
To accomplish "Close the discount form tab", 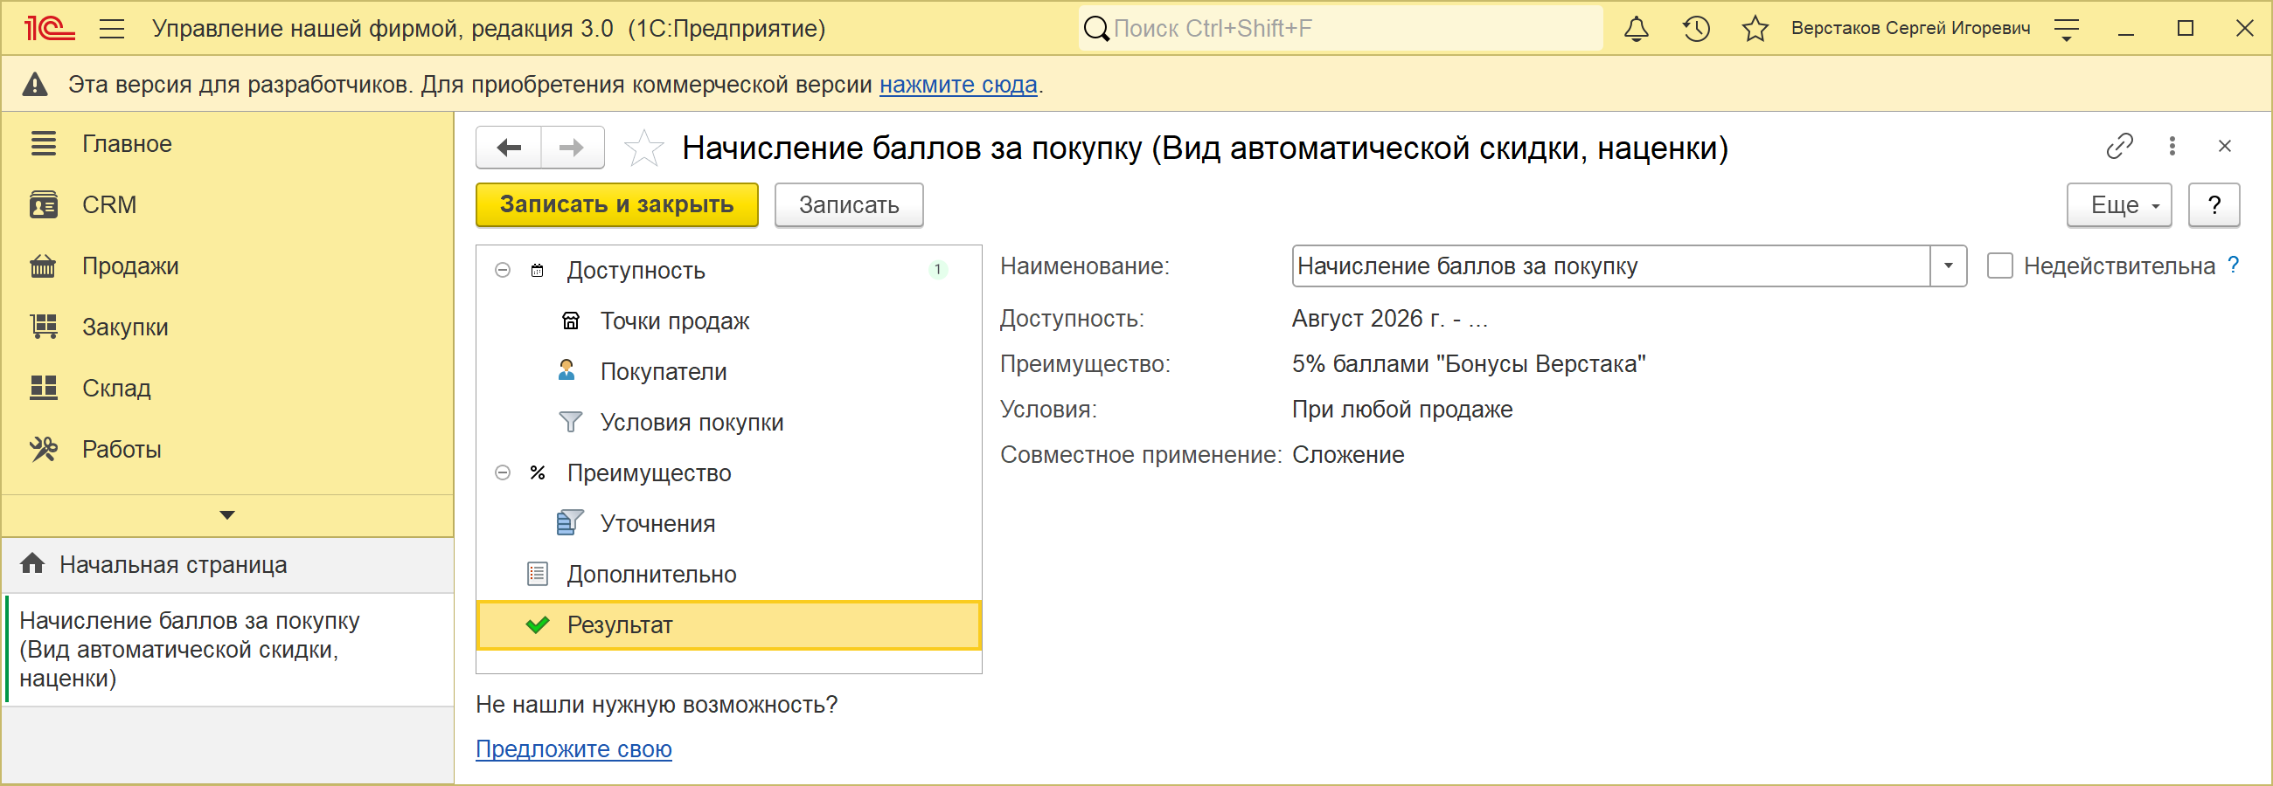I will (2224, 145).
